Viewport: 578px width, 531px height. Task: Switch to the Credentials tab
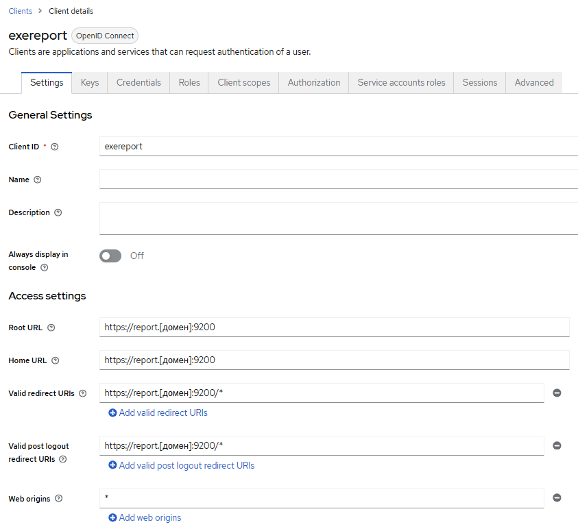[139, 82]
